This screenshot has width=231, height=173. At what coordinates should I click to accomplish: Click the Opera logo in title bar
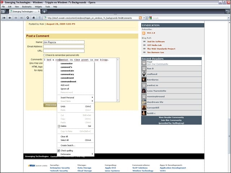tap(2, 2)
